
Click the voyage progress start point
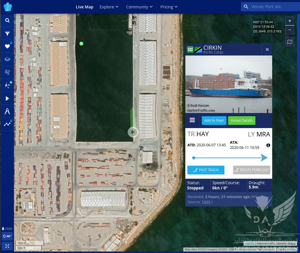pos(194,158)
